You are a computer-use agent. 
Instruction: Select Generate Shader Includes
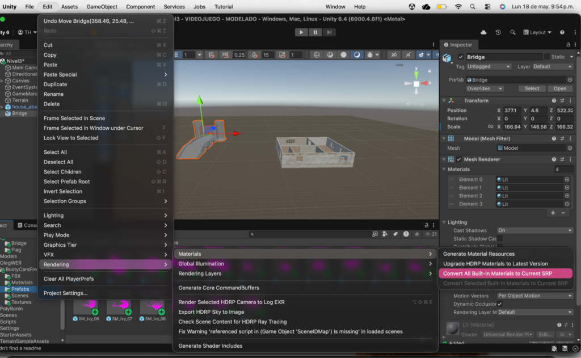pyautogui.click(x=305, y=346)
